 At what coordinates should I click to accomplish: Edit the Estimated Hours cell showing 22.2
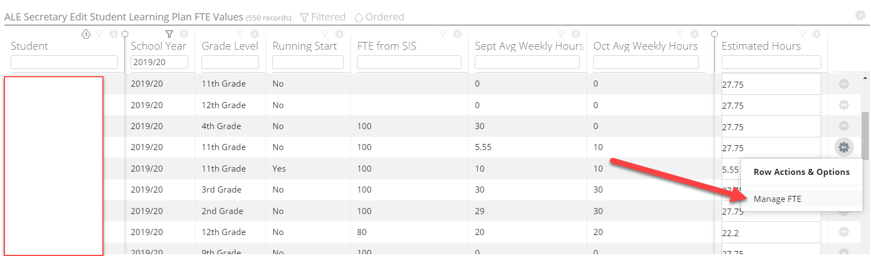771,233
